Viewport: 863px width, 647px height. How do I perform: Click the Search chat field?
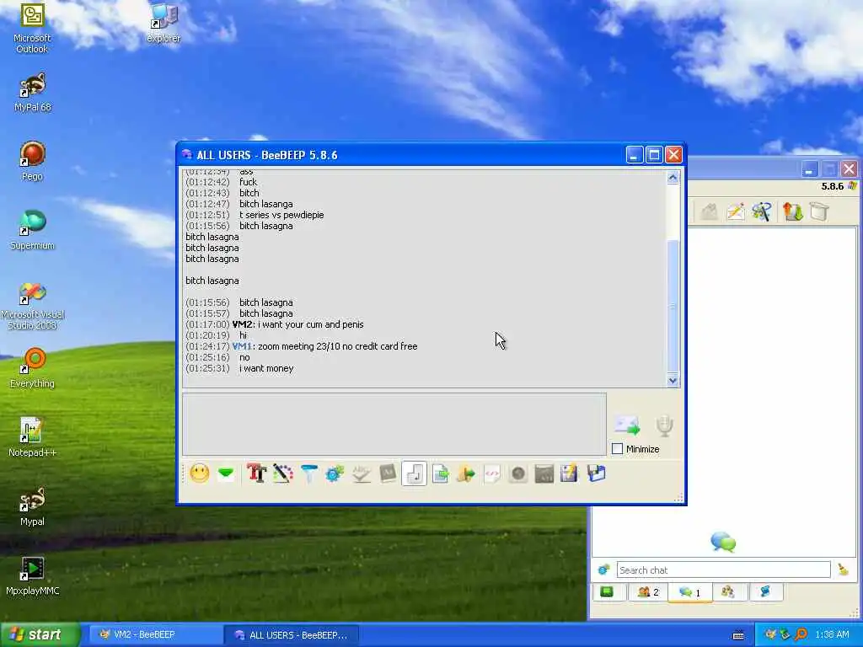(x=723, y=570)
